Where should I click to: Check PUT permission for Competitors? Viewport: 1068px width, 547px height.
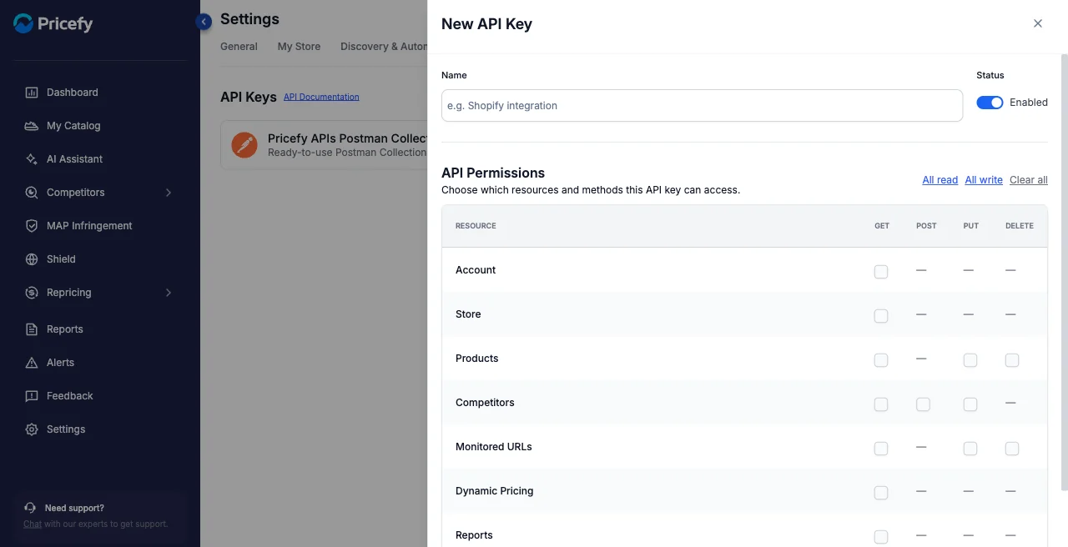[x=970, y=404]
